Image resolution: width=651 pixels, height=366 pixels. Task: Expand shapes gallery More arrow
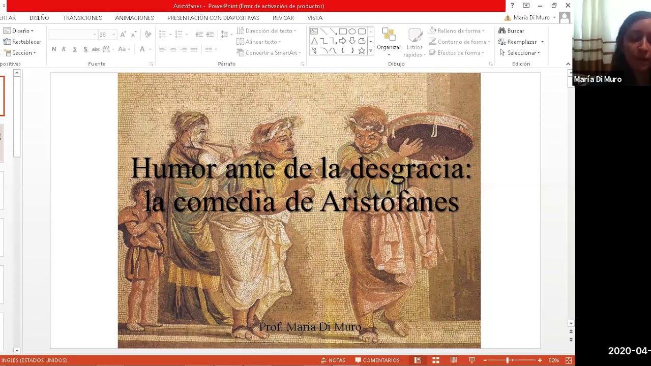click(x=370, y=50)
